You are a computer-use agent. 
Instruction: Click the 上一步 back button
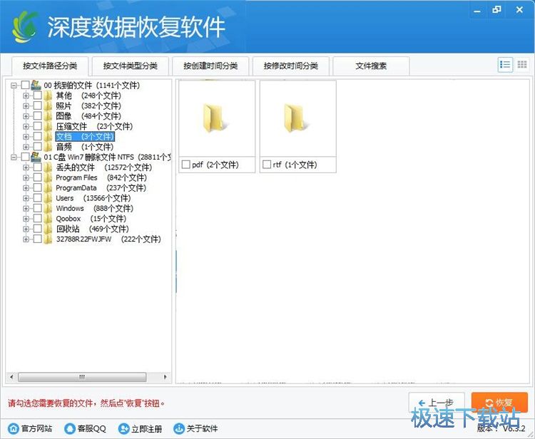[437, 403]
